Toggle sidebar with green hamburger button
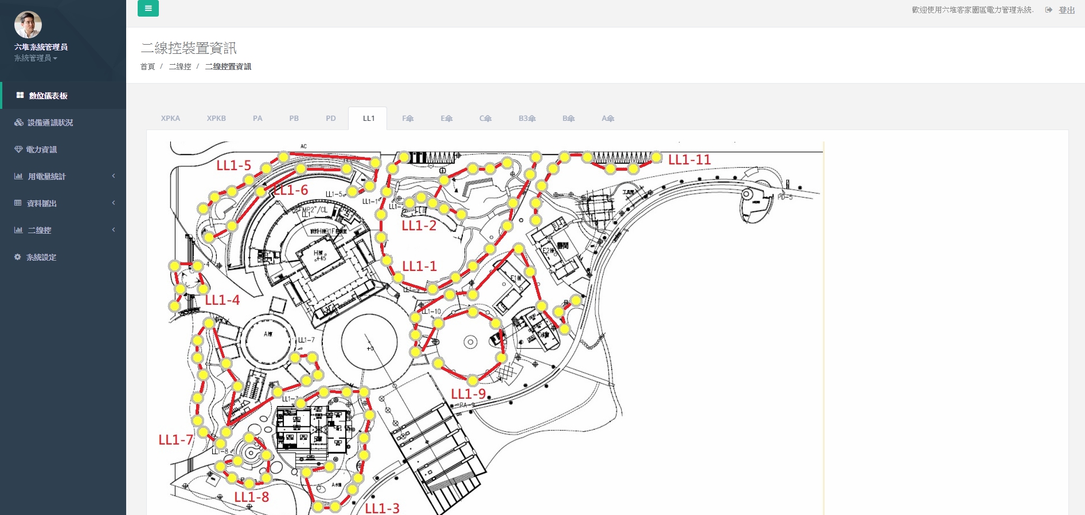 coord(148,8)
